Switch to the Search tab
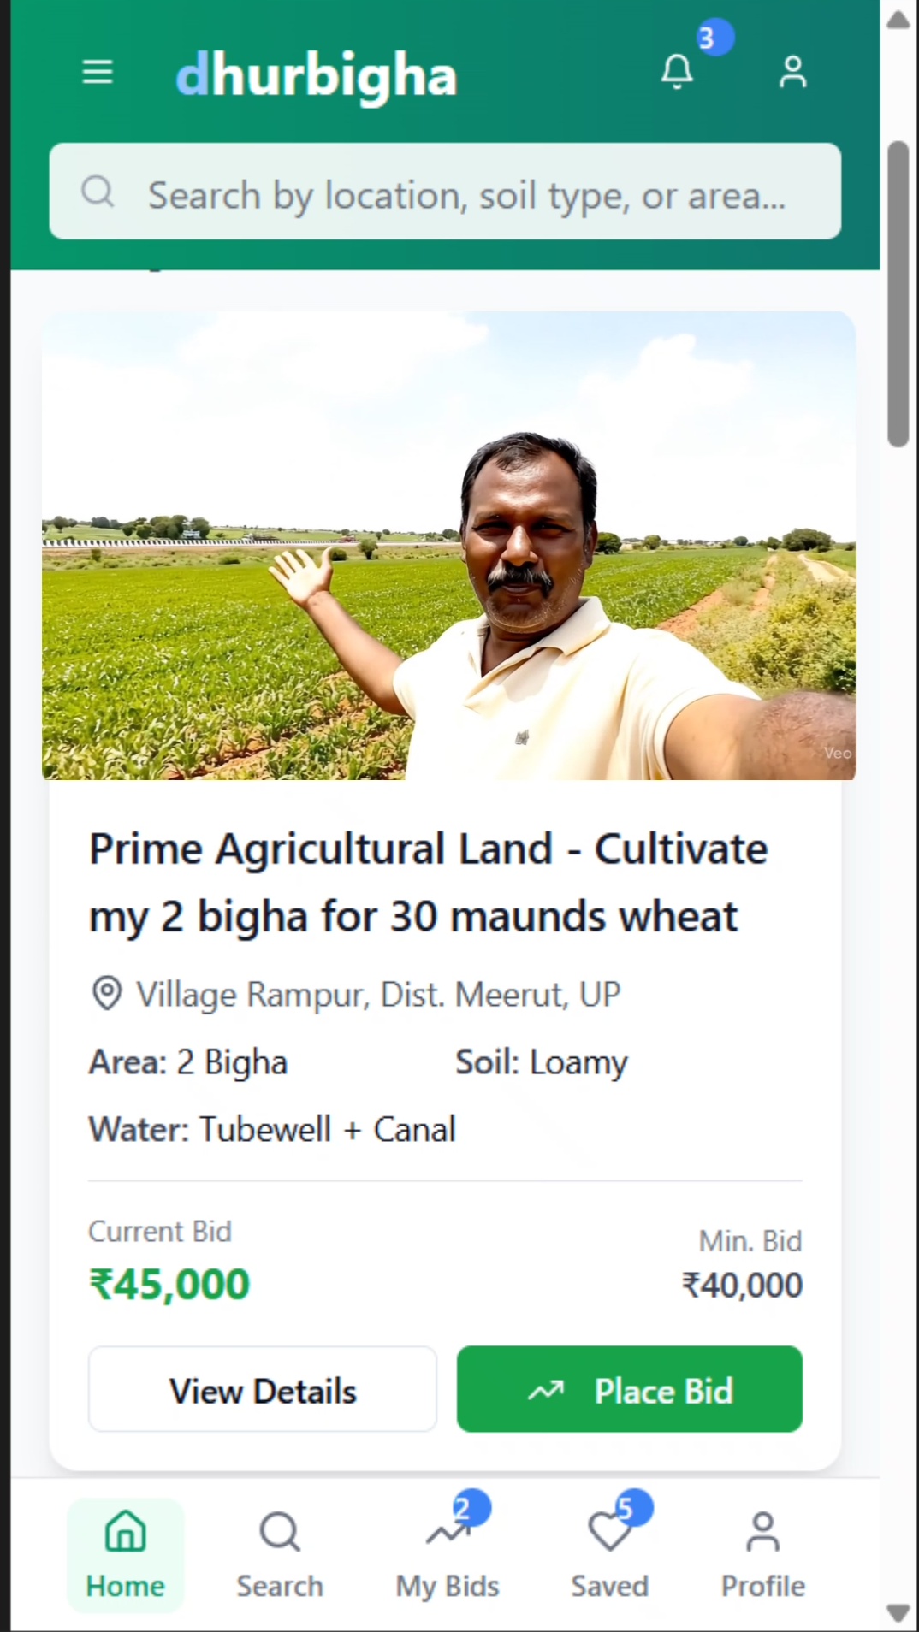This screenshot has width=919, height=1632. pos(280,1555)
